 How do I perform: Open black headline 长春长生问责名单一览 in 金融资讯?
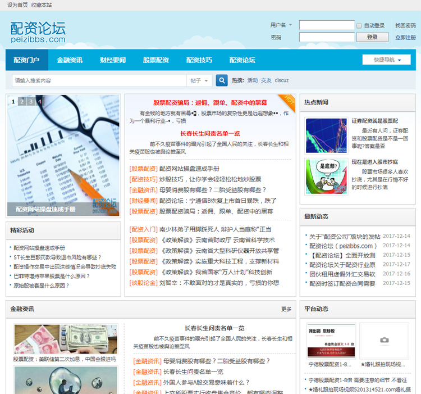coord(214,328)
